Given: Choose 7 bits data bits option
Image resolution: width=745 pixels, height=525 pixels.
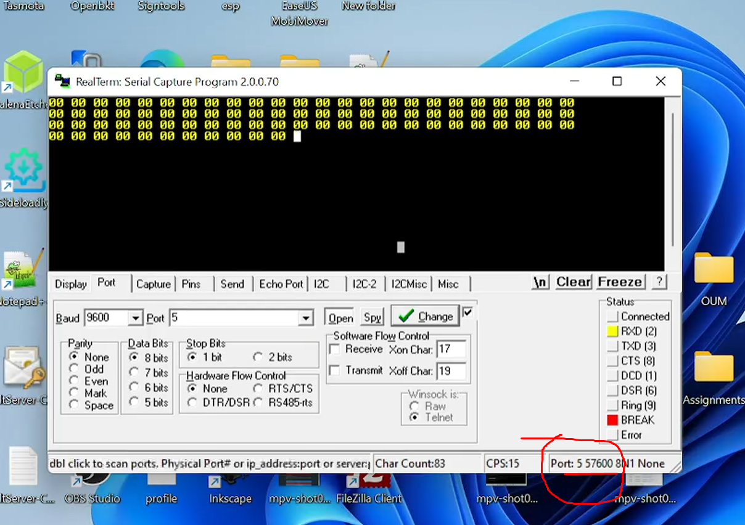Looking at the screenshot, I should (134, 372).
